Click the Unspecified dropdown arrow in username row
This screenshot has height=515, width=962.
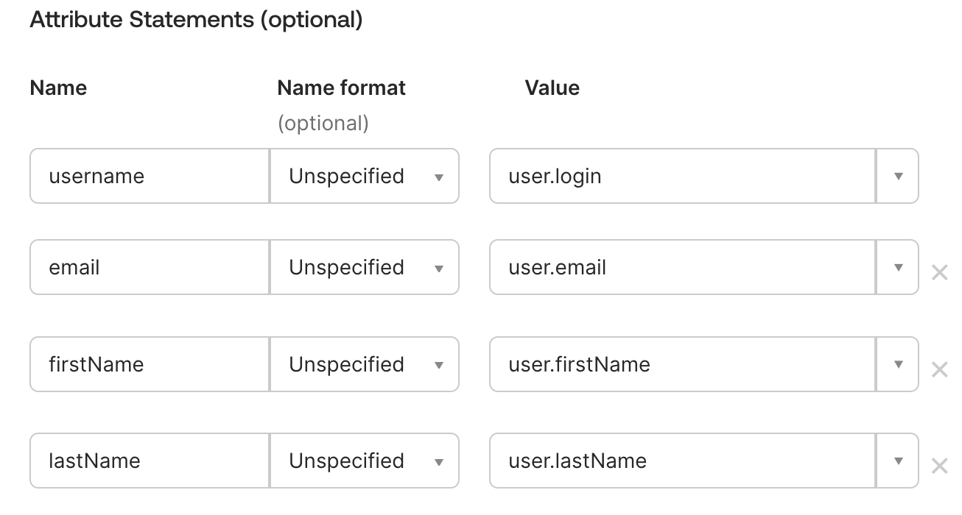pyautogui.click(x=440, y=177)
